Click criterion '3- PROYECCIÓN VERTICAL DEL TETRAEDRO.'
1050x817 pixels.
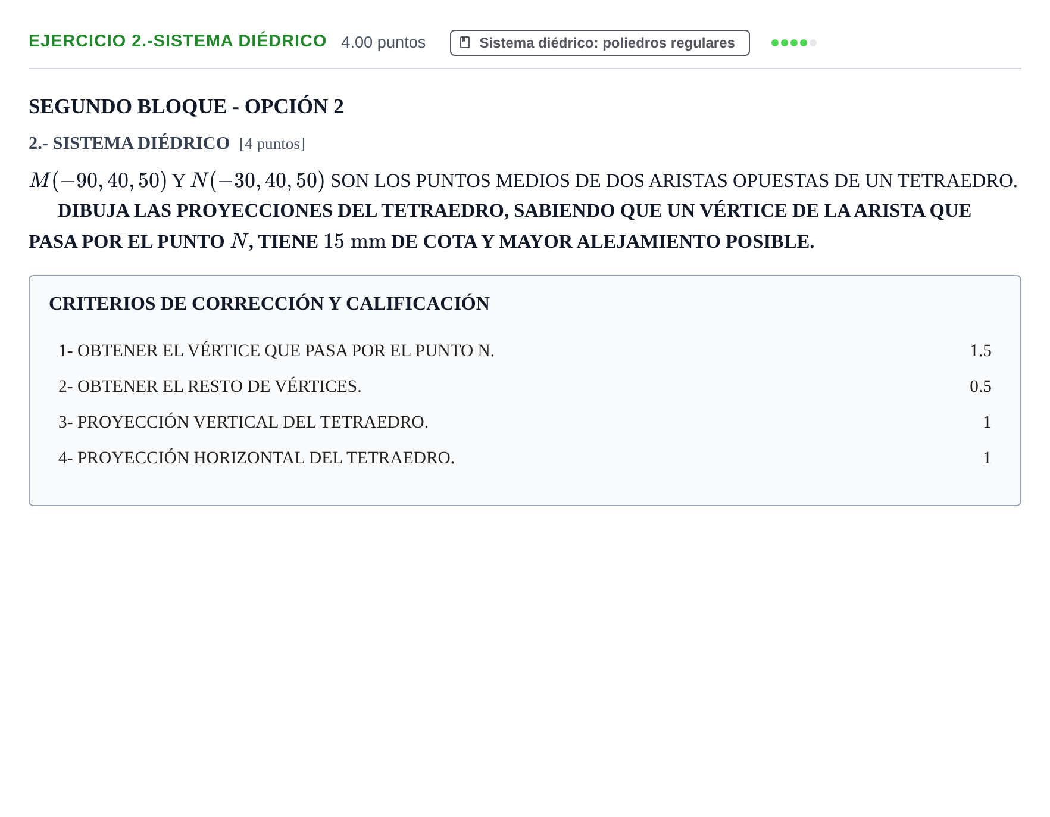click(x=243, y=422)
